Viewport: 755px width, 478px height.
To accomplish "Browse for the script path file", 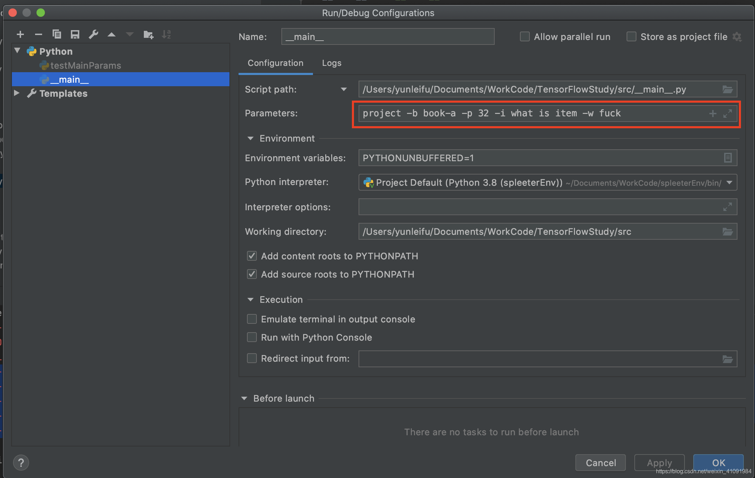I will pos(728,89).
